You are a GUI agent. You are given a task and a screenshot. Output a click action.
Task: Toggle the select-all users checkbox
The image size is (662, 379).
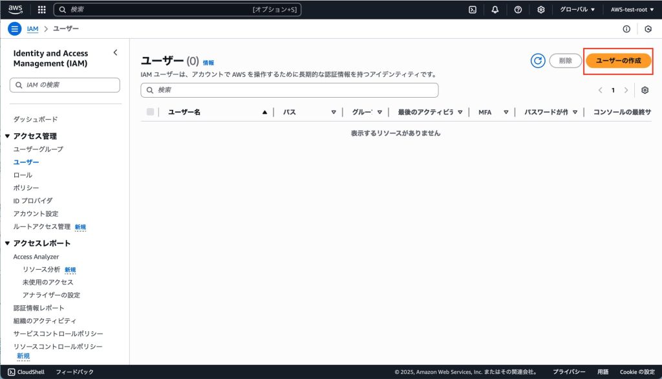[150, 111]
